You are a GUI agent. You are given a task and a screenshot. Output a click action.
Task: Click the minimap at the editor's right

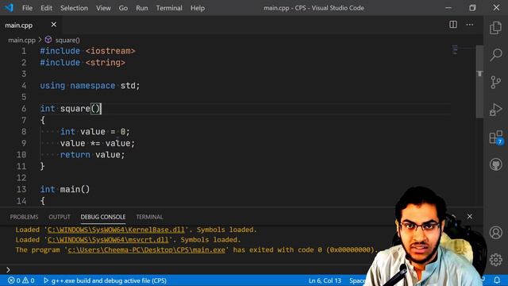455,49
